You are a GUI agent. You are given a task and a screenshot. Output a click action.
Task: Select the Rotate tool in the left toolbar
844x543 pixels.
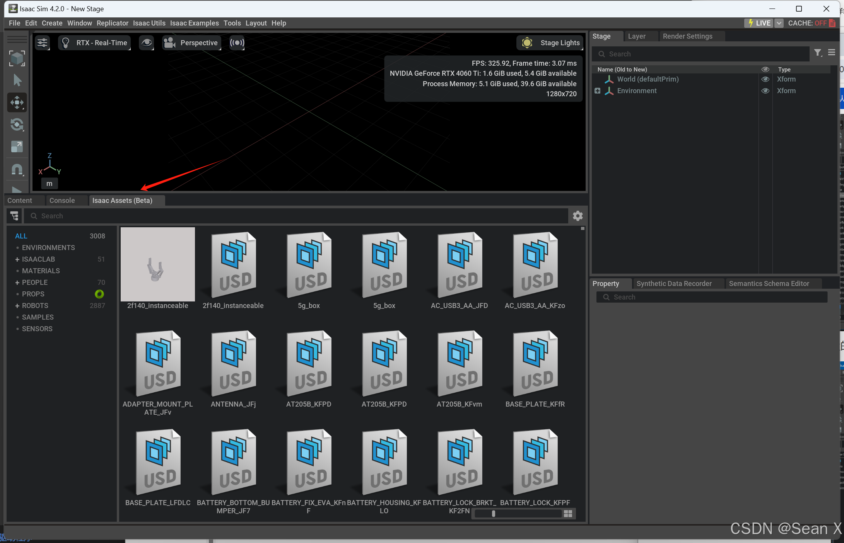click(x=17, y=124)
